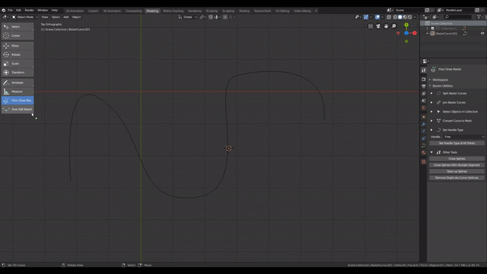487x274 pixels.
Task: Open the Render menu
Action: 29,10
